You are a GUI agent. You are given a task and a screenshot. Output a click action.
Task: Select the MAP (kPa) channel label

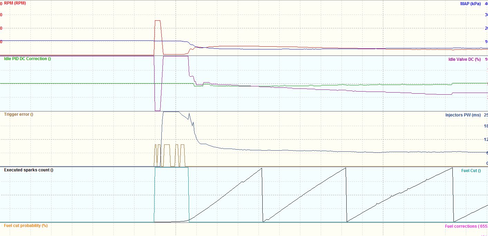pyautogui.click(x=470, y=4)
